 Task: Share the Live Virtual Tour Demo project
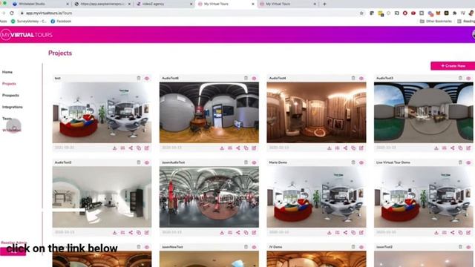[x=452, y=232]
